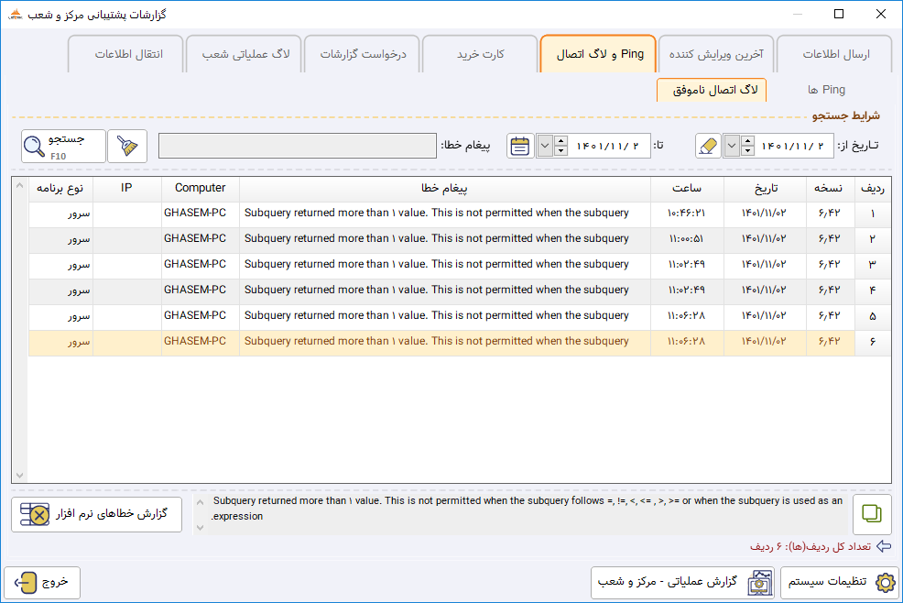The height and width of the screenshot is (603, 903).
Task: Switch to the کارت خرید tab
Action: (x=480, y=54)
